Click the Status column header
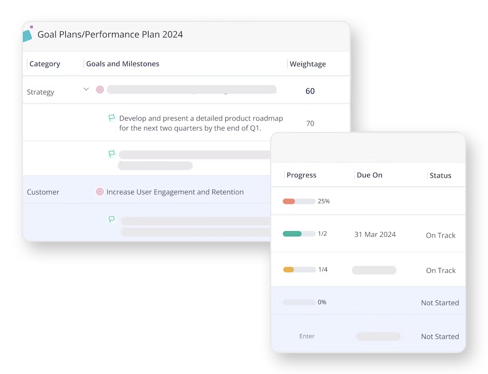 (440, 175)
